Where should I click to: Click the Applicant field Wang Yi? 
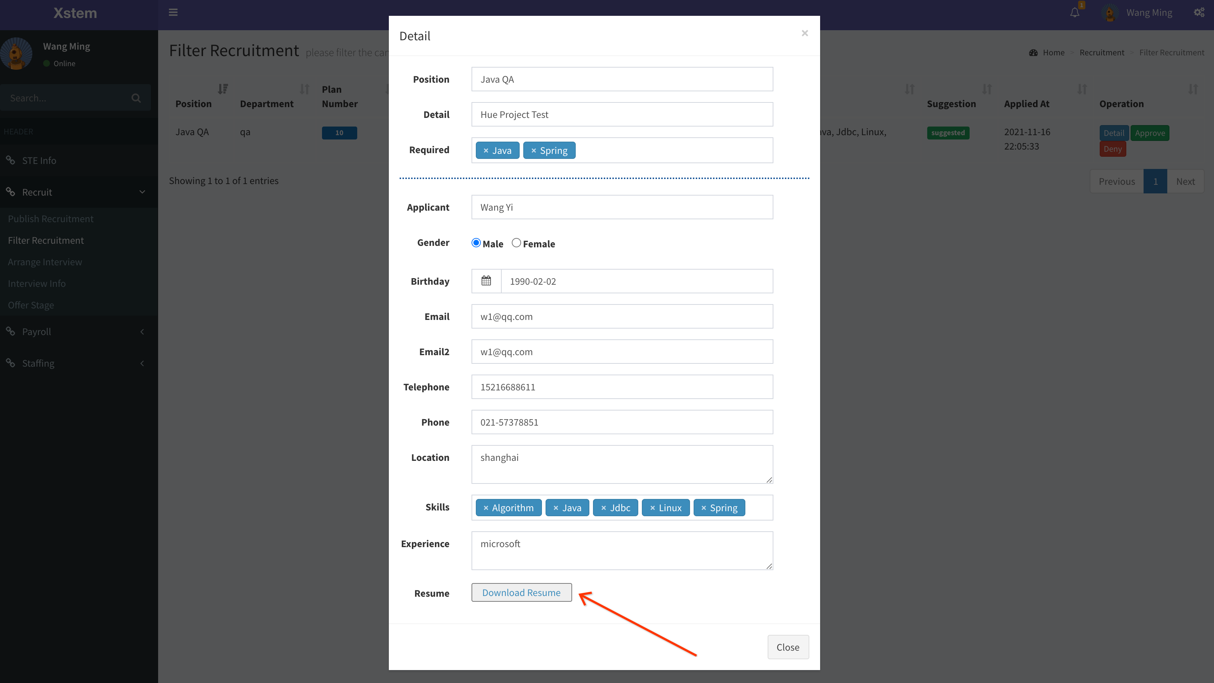622,207
